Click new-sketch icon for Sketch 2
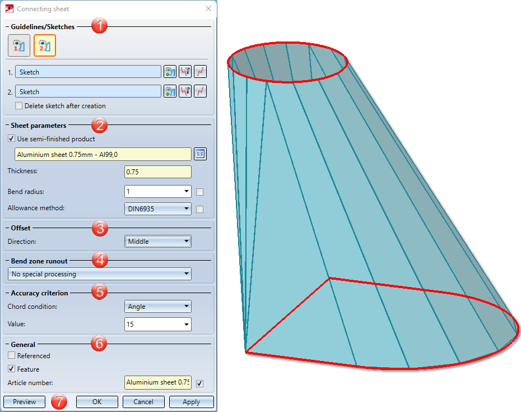This screenshot has height=412, width=521. click(x=201, y=91)
